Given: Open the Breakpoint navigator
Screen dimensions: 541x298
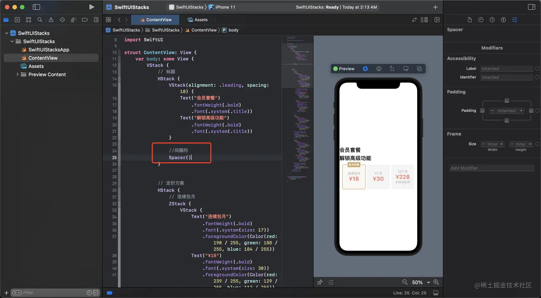Looking at the screenshot, I should [x=85, y=20].
